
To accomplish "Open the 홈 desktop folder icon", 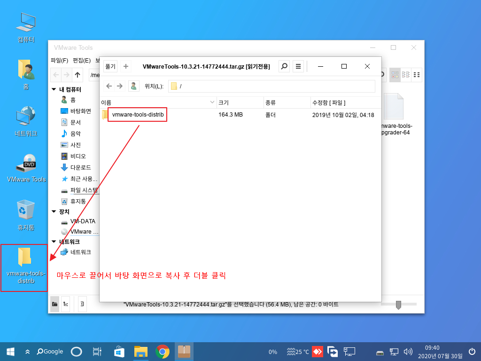I will point(26,75).
